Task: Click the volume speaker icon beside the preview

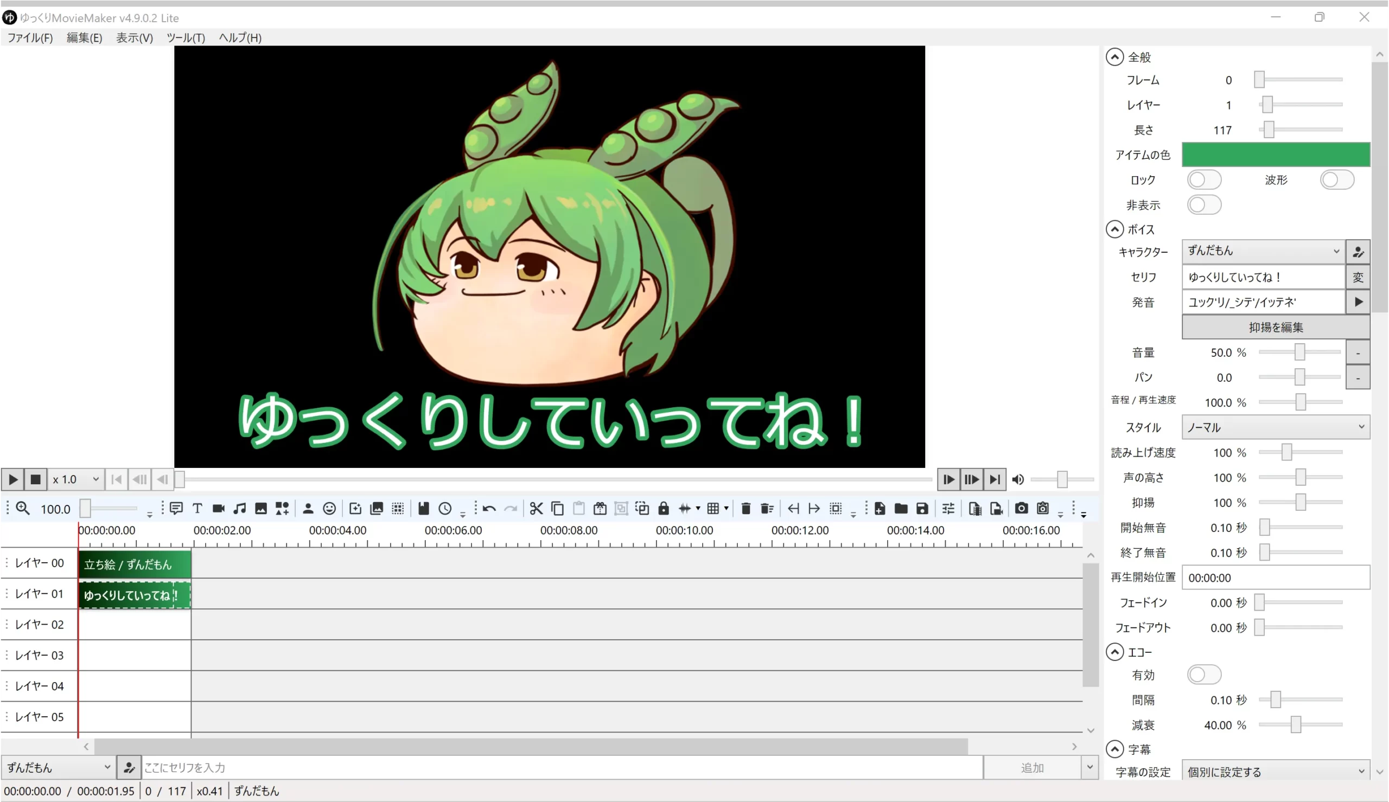Action: click(x=1018, y=480)
